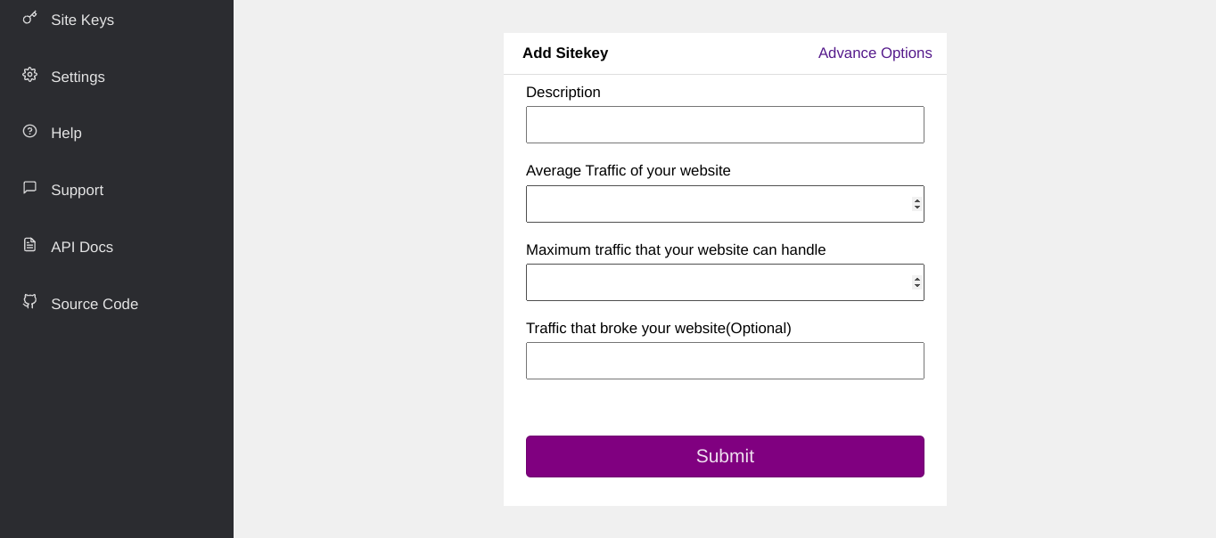Click the GitHub icon beside Source Code
The height and width of the screenshot is (538, 1216).
[29, 301]
